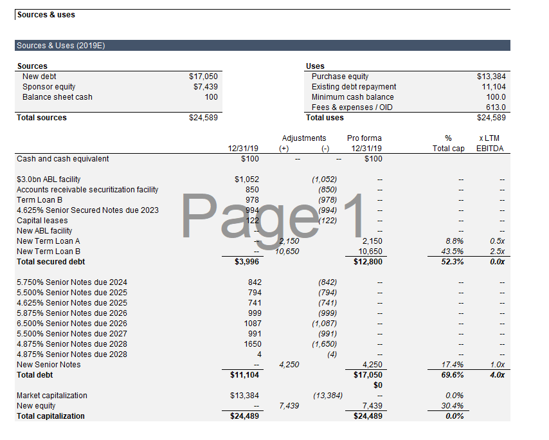Click '5.500% Senior Notes due 2025' label
549x440 pixels.
(x=72, y=293)
